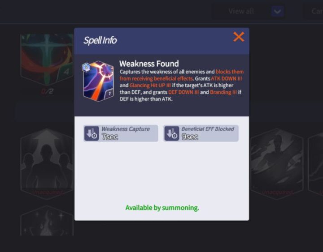Image resolution: width=323 pixels, height=252 pixels.
Task: Click the Beneficial EFF Blocked debuff icon
Action: (171, 133)
